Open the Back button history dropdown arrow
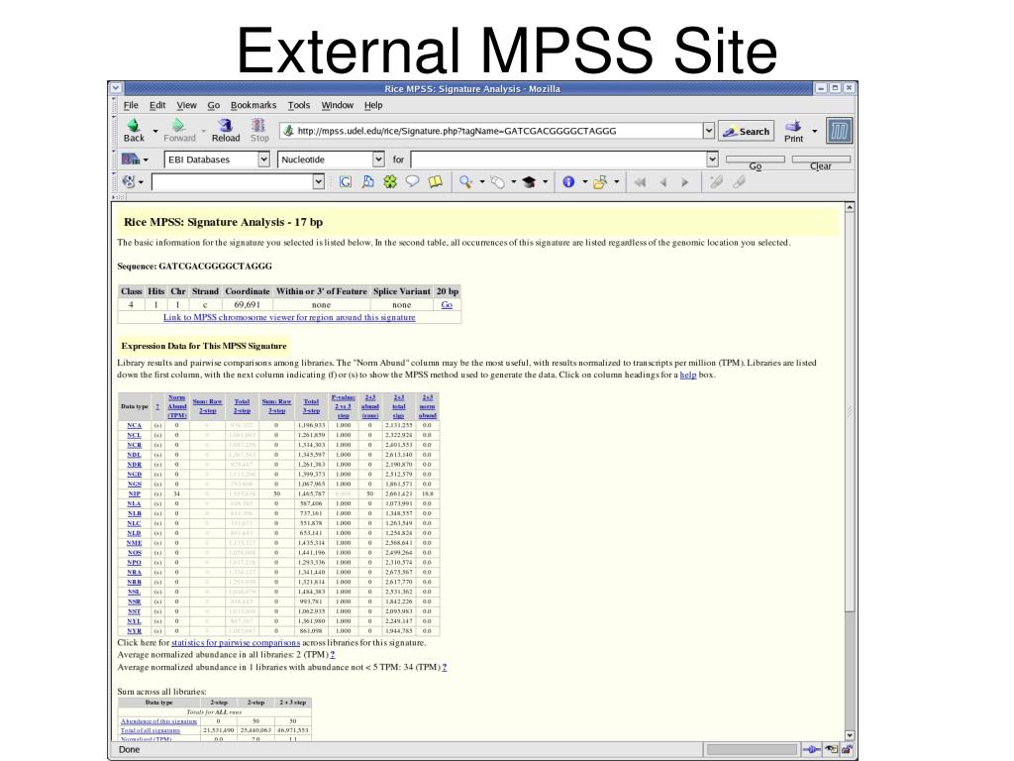This screenshot has height=761, width=1014. click(x=155, y=131)
